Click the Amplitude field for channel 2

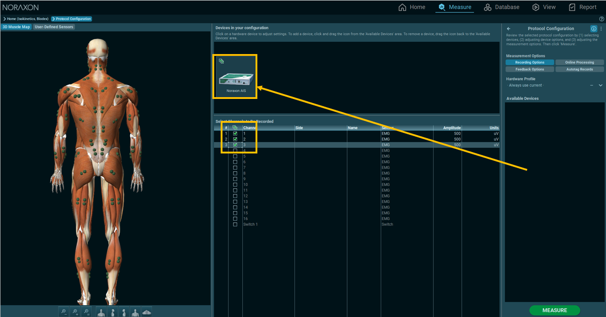447,139
